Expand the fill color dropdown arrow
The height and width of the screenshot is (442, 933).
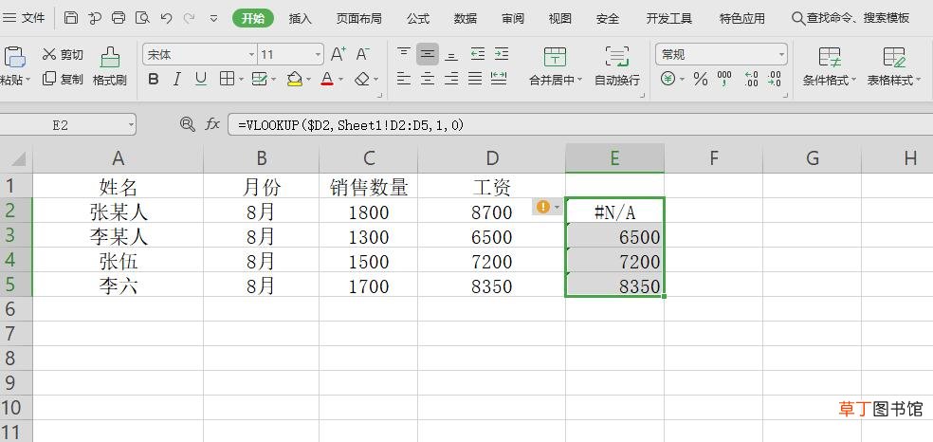[x=307, y=79]
